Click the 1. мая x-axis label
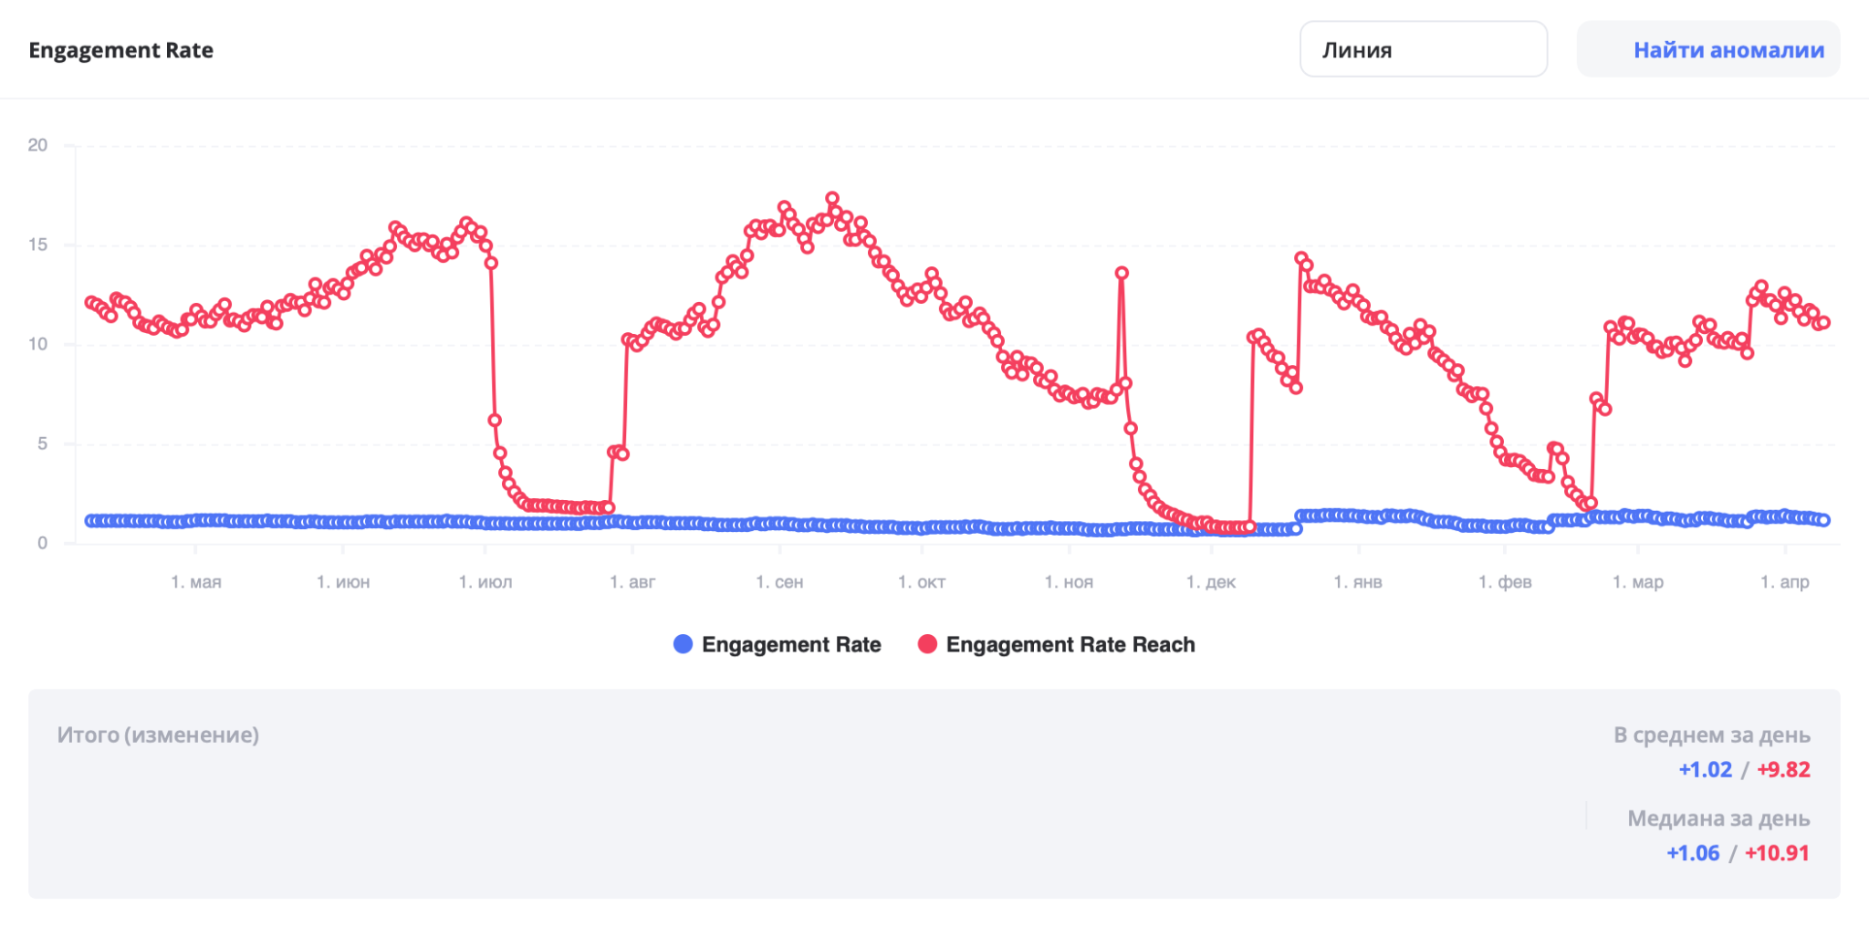Image resolution: width=1869 pixels, height=927 pixels. [x=196, y=582]
